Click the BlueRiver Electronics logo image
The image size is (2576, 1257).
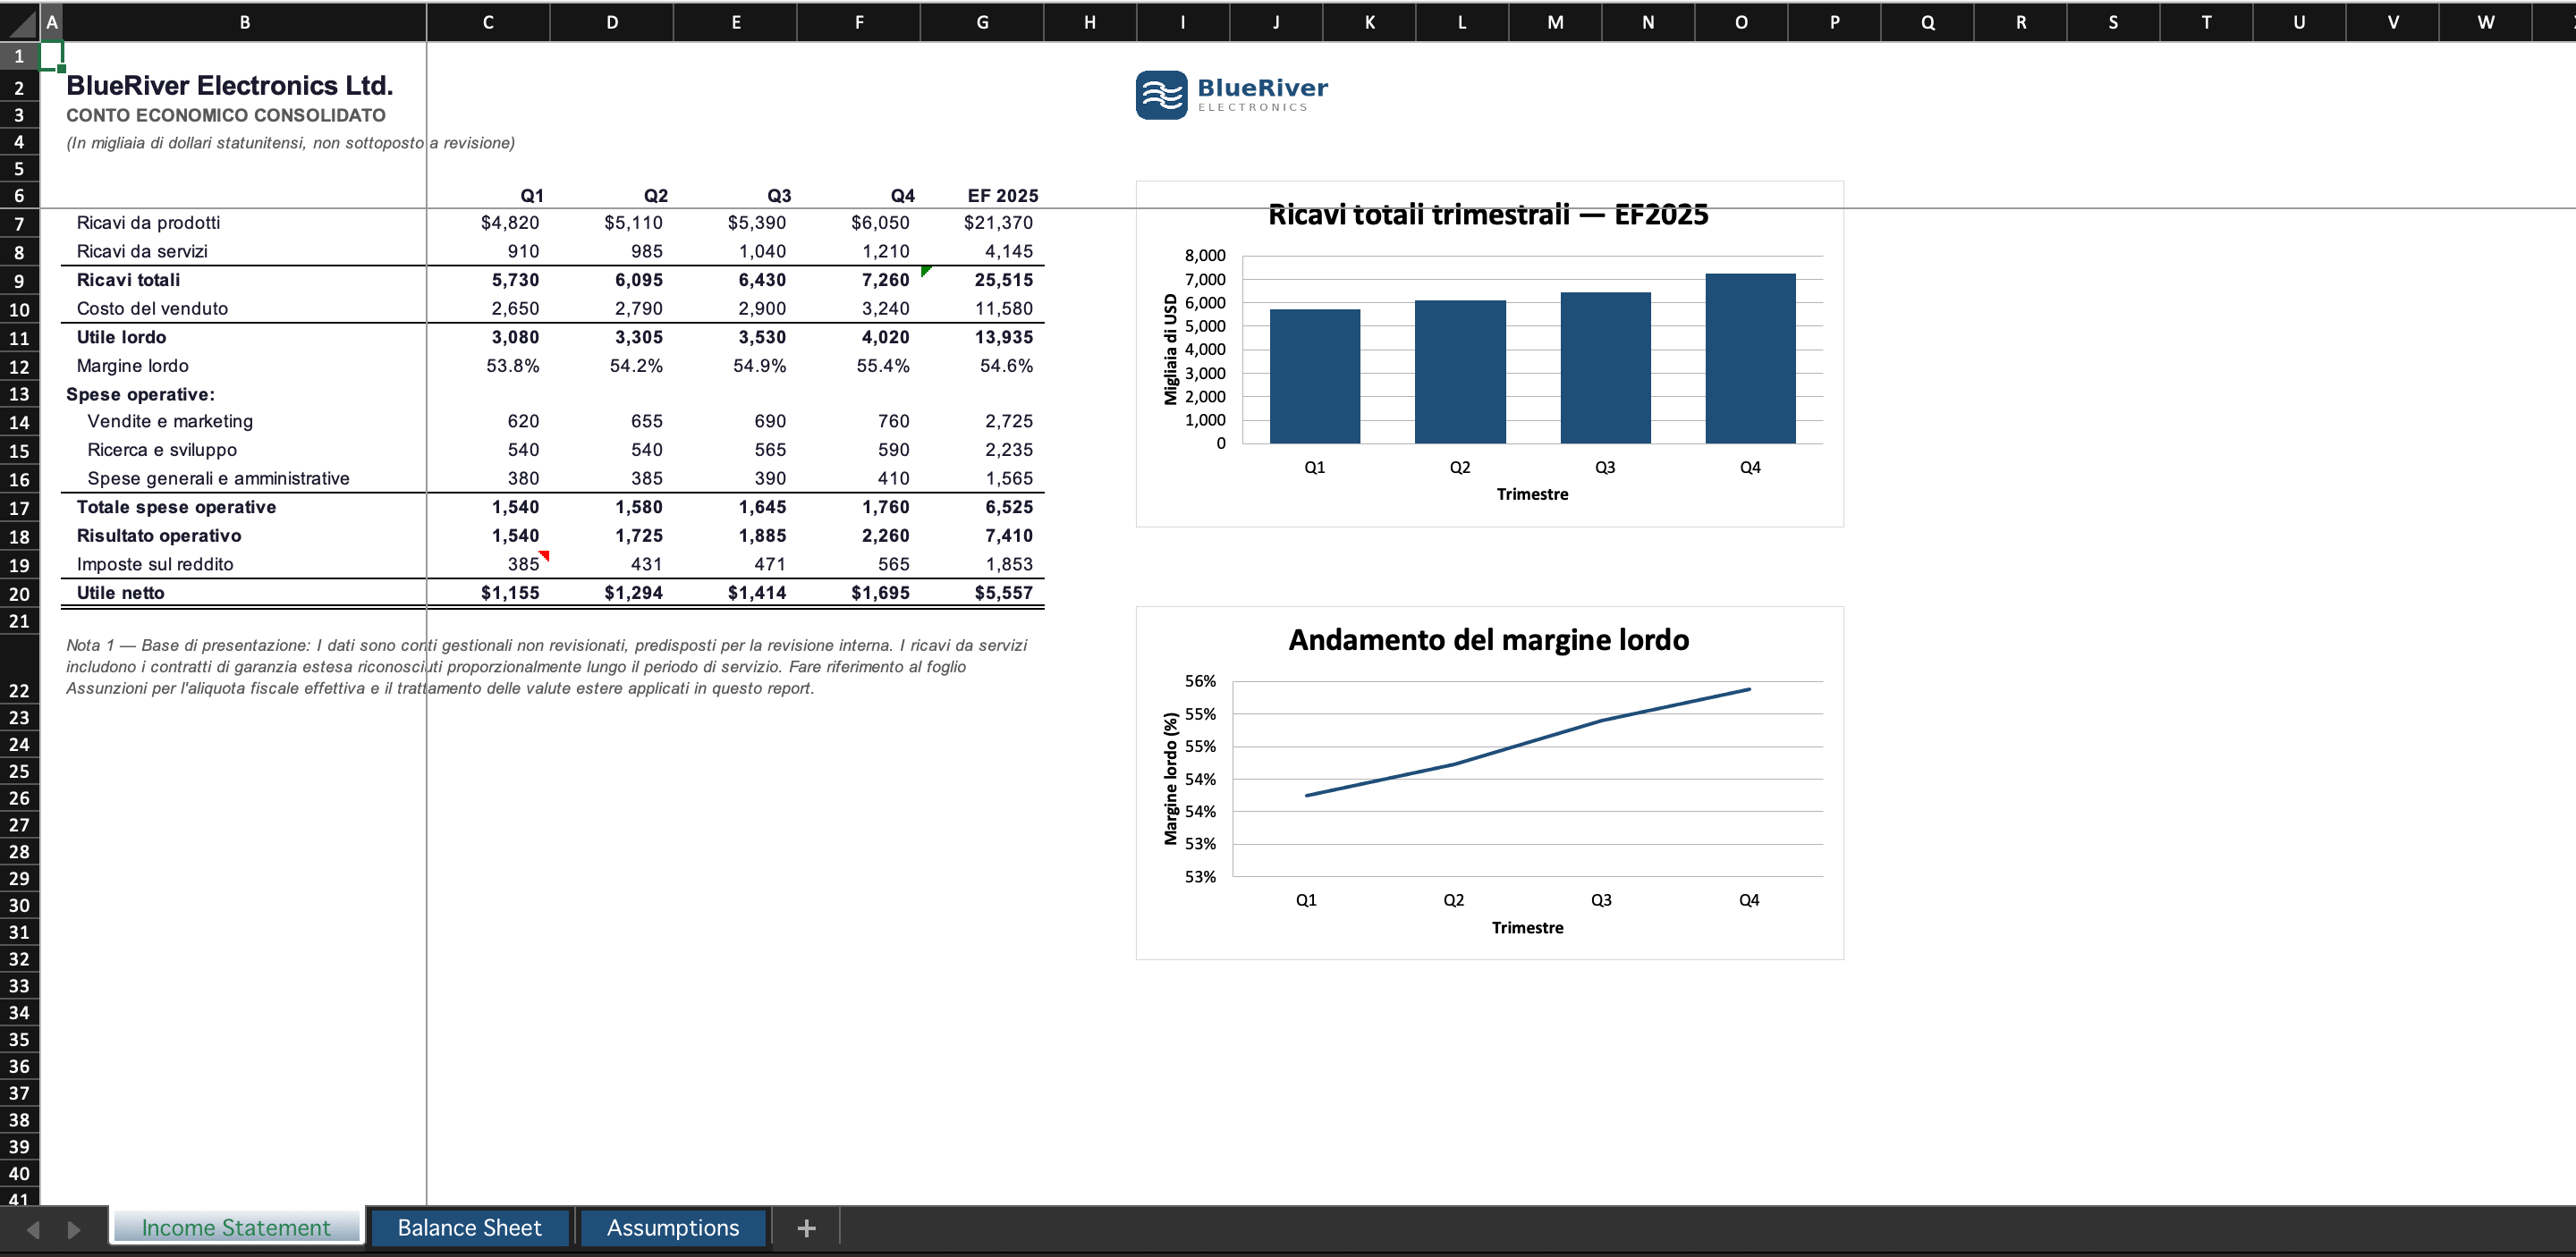[x=1232, y=95]
